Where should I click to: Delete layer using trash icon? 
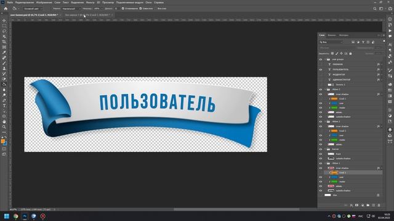pos(379,205)
